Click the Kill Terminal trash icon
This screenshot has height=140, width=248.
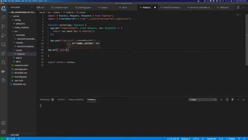click(232, 100)
